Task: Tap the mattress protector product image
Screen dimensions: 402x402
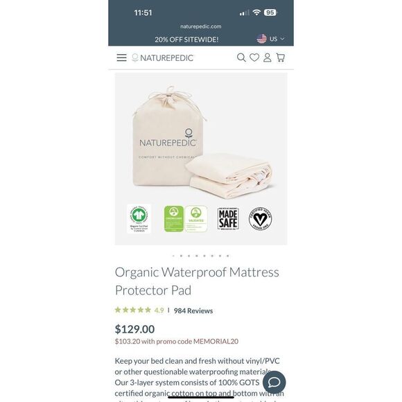Action: tap(201, 159)
